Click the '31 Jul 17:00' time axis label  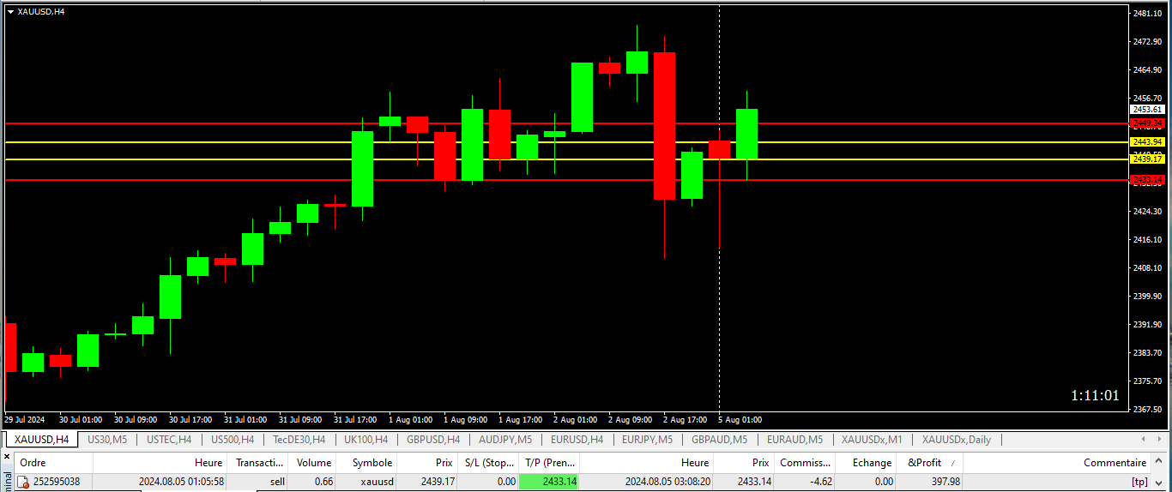click(355, 420)
